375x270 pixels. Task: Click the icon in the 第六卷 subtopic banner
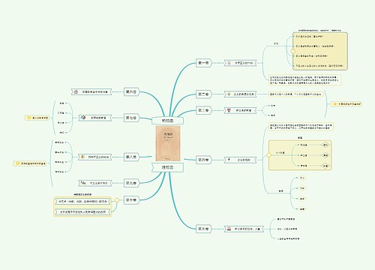click(x=76, y=91)
